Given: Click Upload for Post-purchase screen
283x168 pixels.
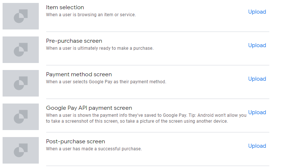Looking at the screenshot, I should pyautogui.click(x=257, y=146).
